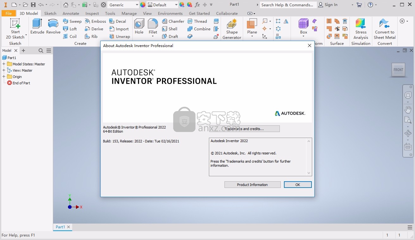Screen dimensions: 415x240
Task: Expand the Model States: Master node
Action: click(4, 64)
